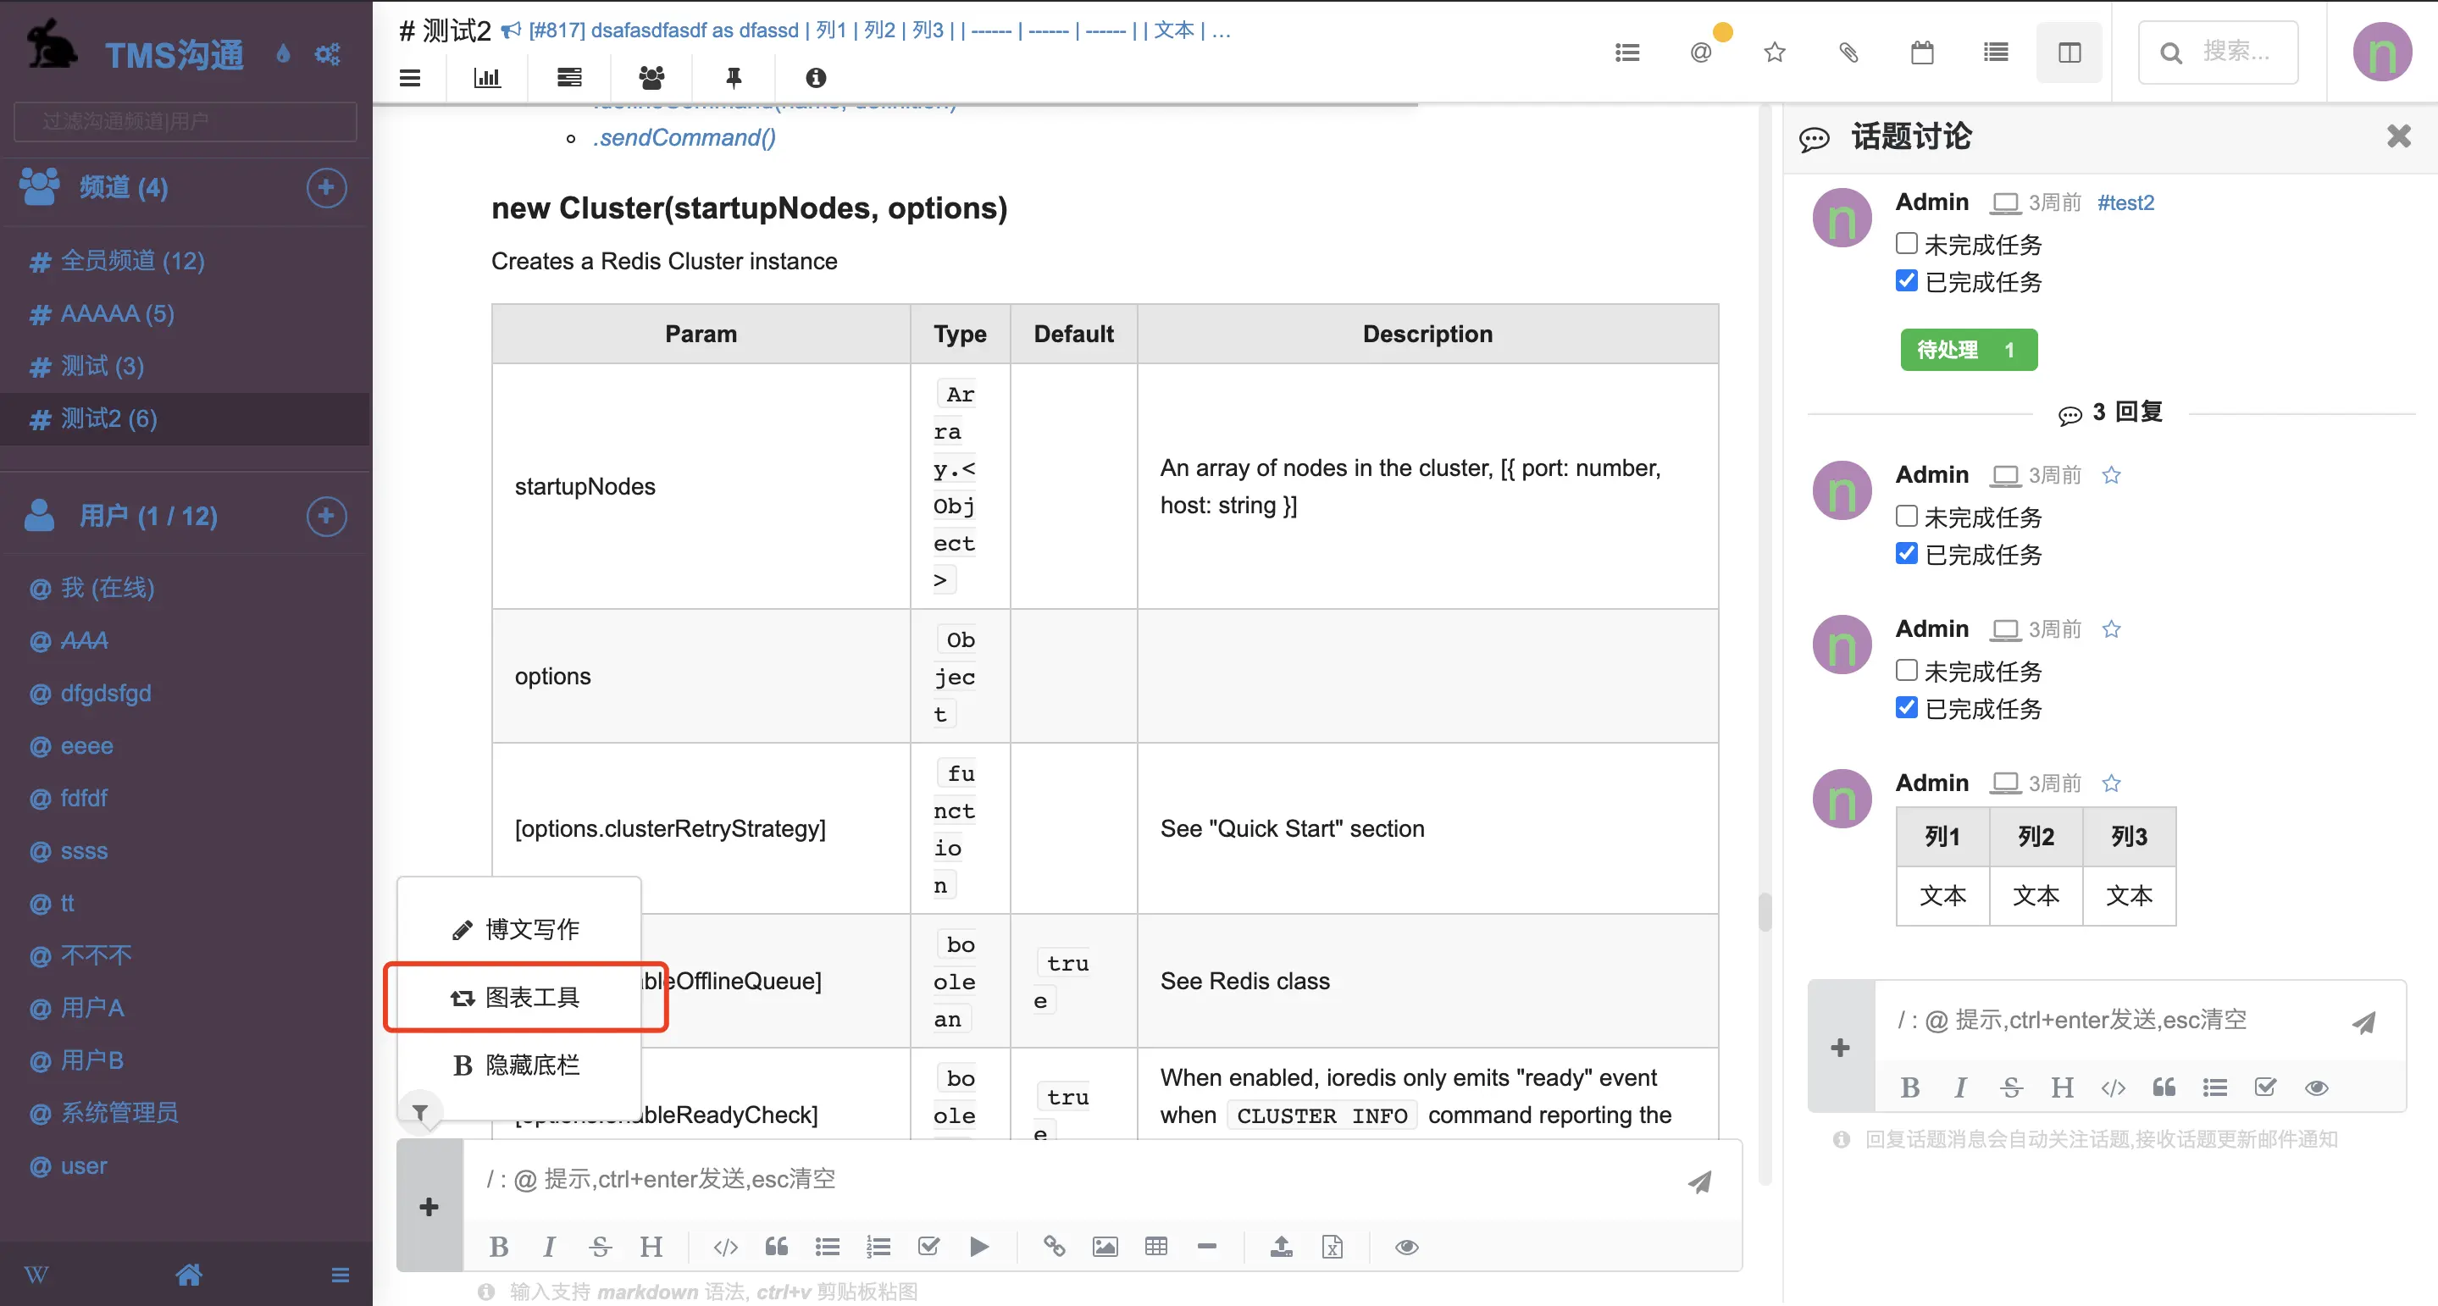This screenshot has height=1306, width=2438.
Task: Expand plus menu in reply editor
Action: click(1840, 1048)
